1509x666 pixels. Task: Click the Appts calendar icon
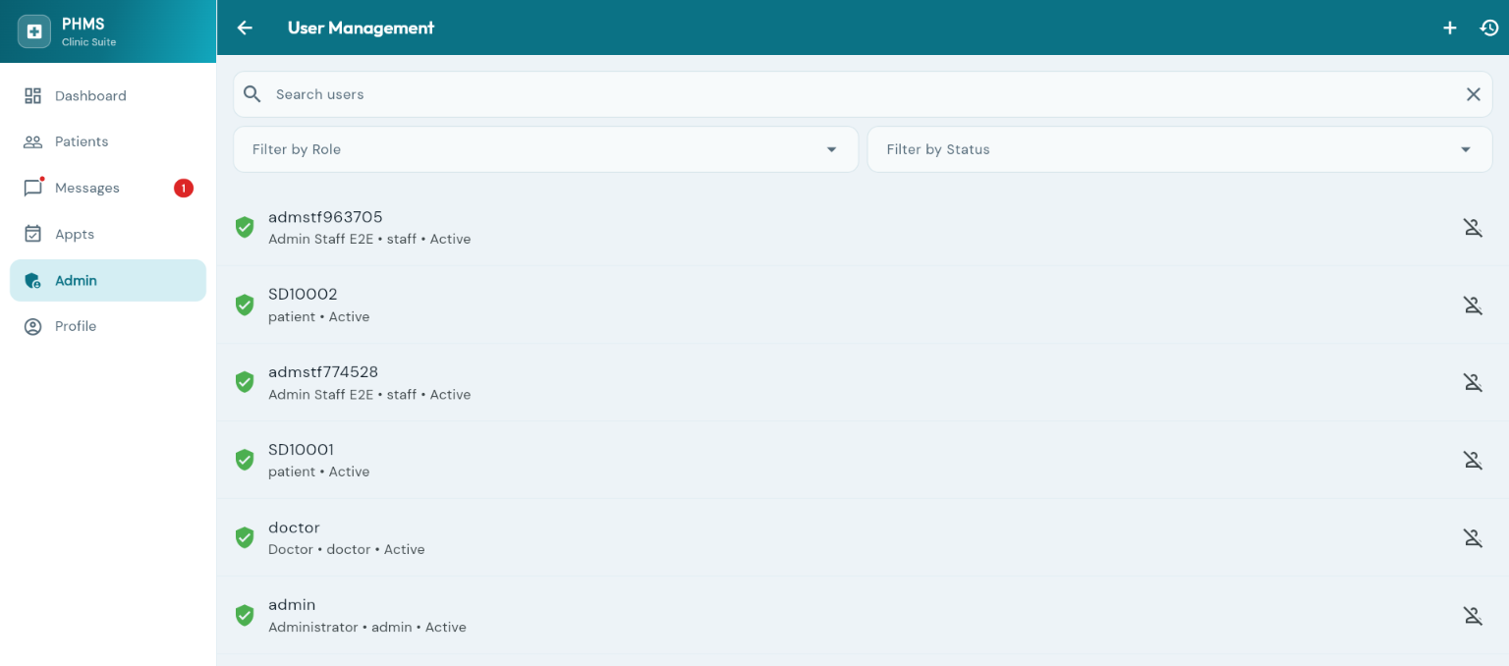33,234
